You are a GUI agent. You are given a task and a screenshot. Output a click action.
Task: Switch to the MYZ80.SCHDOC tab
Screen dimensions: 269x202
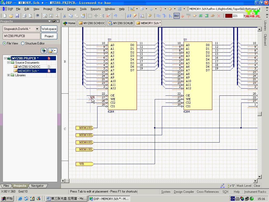[91, 23]
